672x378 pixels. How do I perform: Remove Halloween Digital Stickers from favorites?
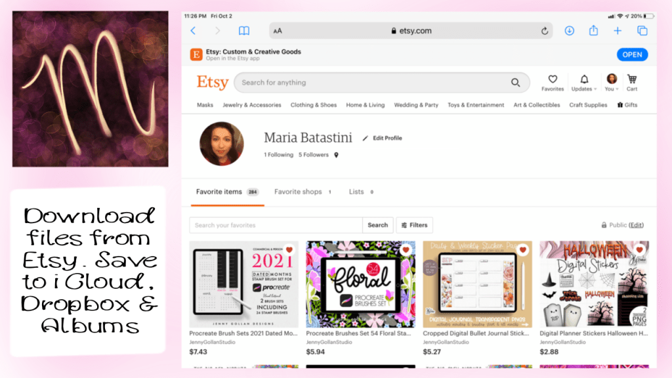coord(639,250)
